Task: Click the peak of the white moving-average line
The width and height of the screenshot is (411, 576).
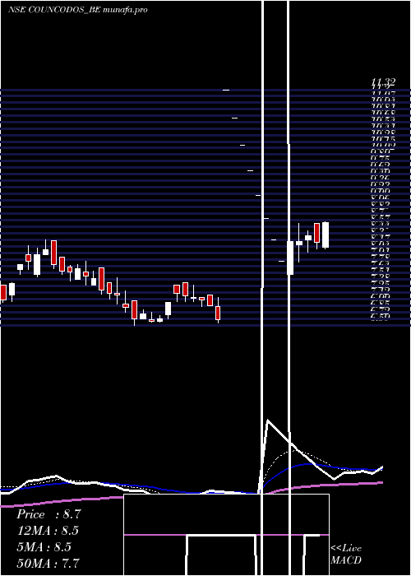Action: click(x=268, y=420)
